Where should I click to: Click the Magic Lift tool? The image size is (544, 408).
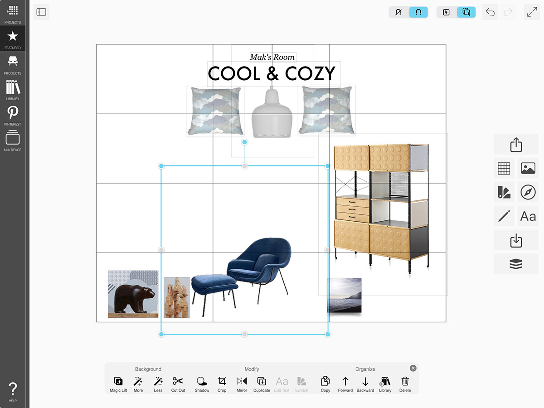[118, 384]
